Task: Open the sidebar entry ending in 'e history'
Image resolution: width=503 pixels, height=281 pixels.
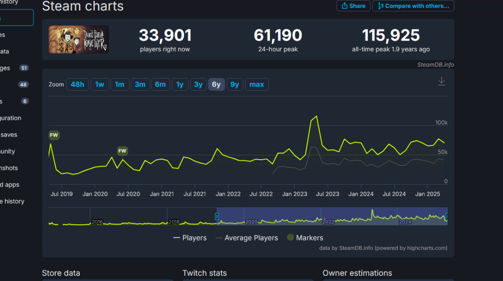Action: coord(12,202)
